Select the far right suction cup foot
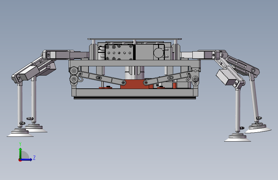 coord(258,128)
